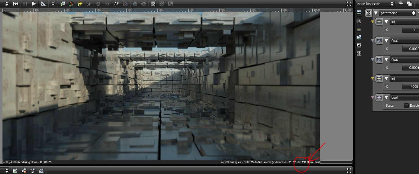Click the collapse nodes icon beside Node Inspector
Viewport: 419px width, 174px height.
point(400,3)
